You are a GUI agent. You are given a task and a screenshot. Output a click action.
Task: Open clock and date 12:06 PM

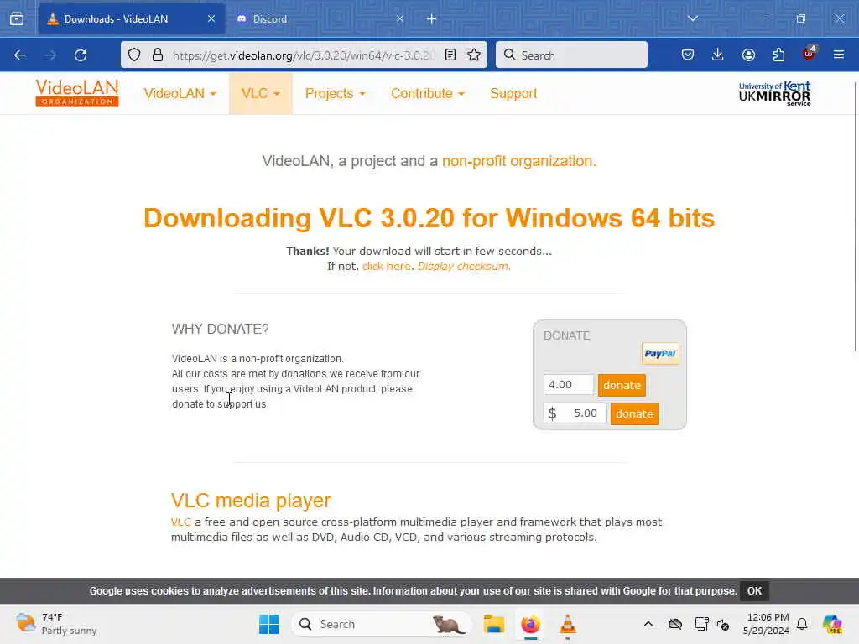766,624
